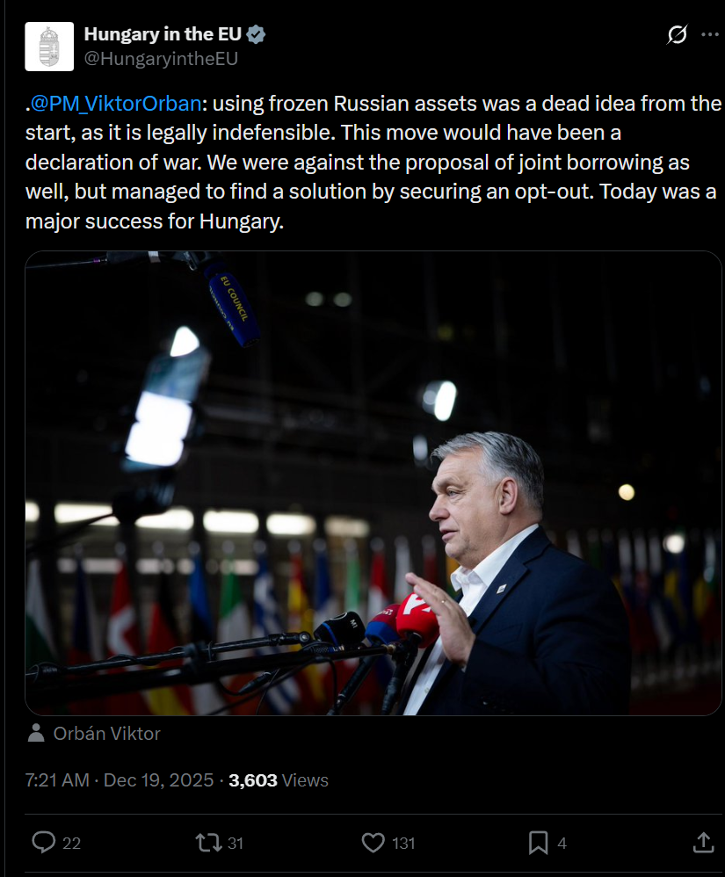This screenshot has width=725, height=877.
Task: Click the blue verified badge
Action: pos(257,35)
